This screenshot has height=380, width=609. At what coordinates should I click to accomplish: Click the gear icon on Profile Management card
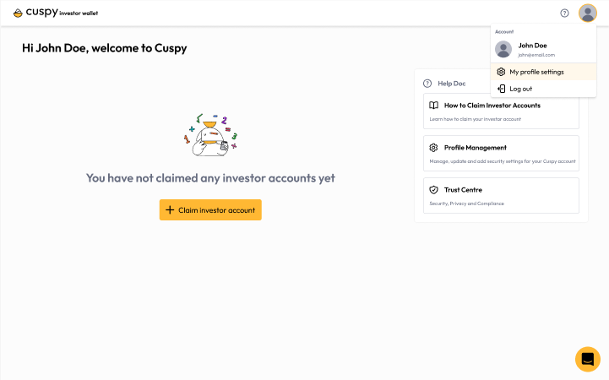pos(433,148)
